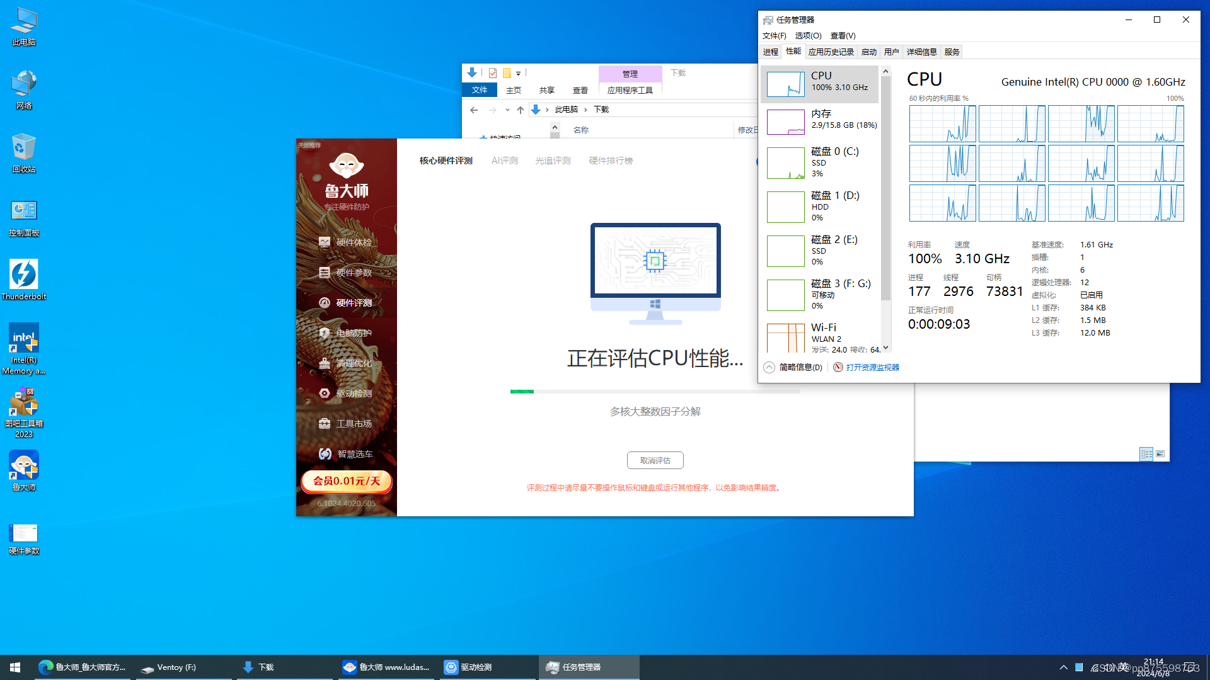Open 应用程序工具 tab in Explorer

click(x=630, y=90)
